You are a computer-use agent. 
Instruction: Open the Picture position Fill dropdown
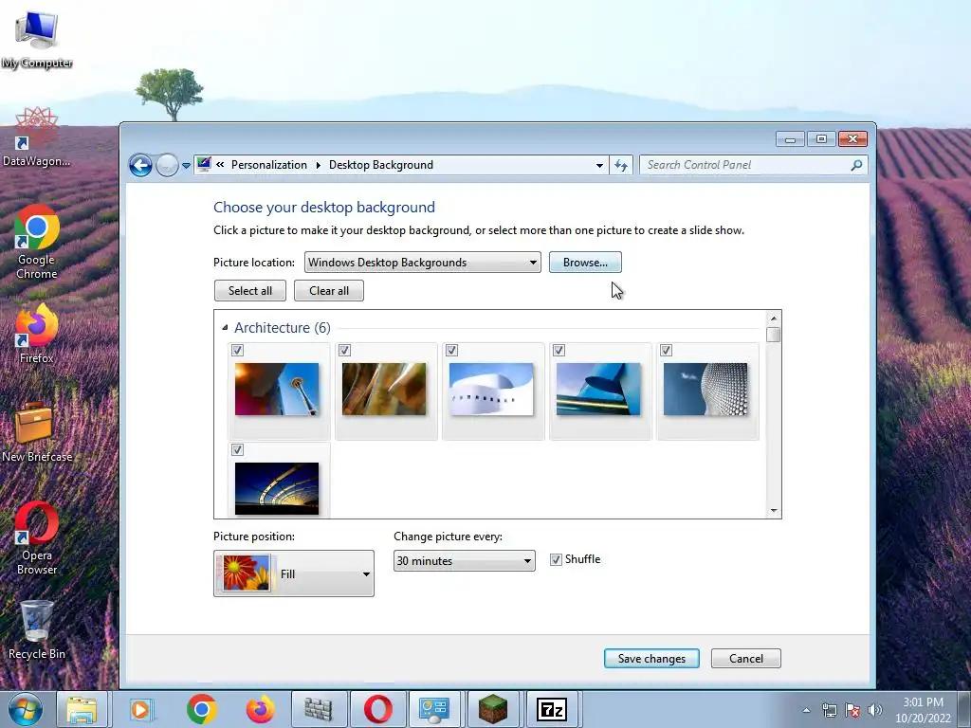tap(294, 573)
